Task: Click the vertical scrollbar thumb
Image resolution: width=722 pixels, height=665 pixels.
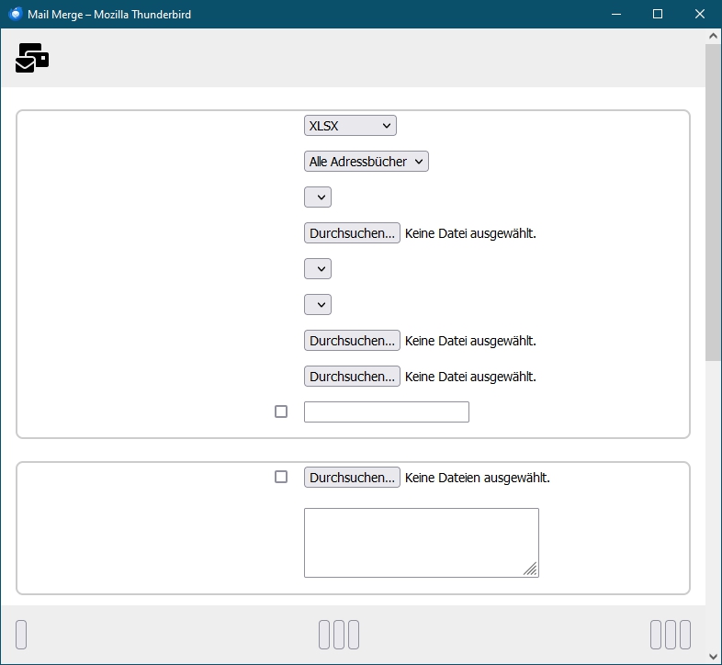Action: 713,202
